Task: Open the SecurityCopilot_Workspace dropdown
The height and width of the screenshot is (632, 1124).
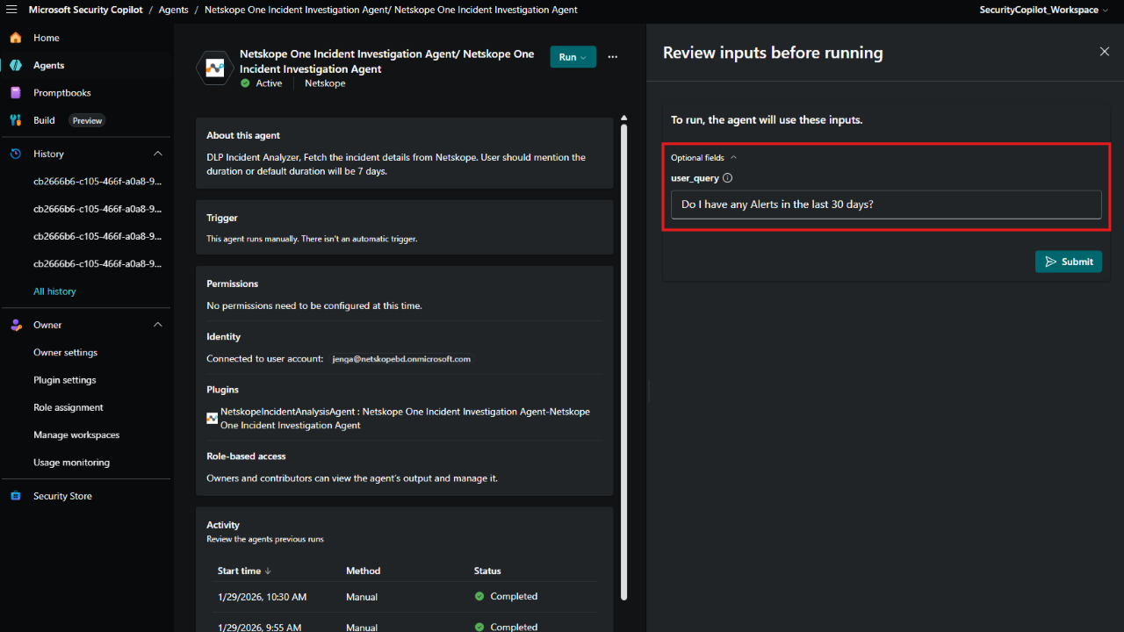Action: pos(1044,10)
